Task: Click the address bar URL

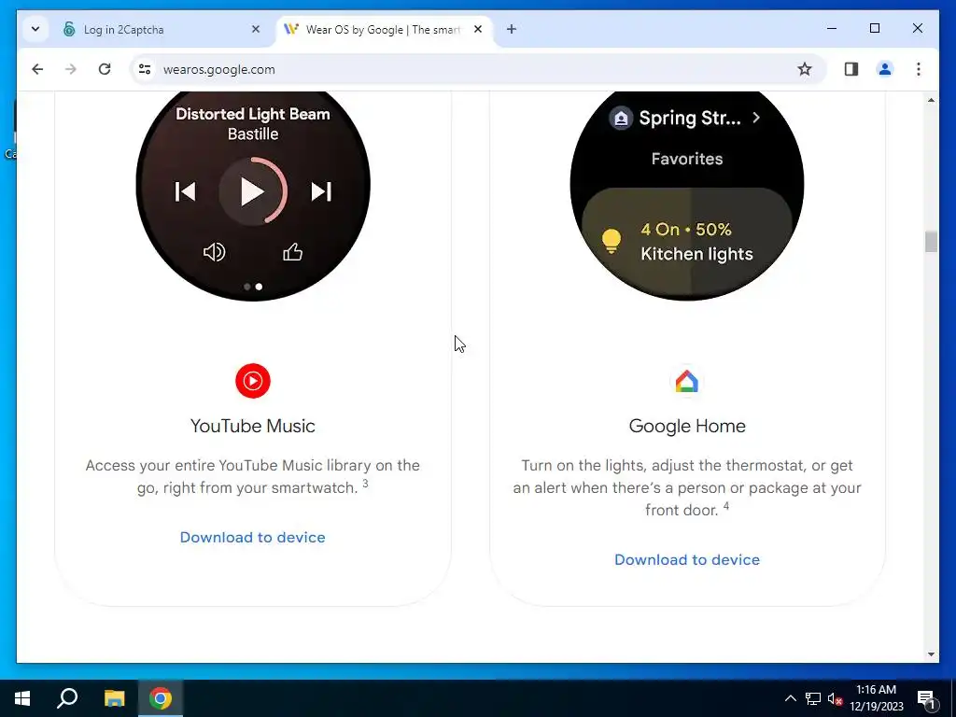Action: 218,69
